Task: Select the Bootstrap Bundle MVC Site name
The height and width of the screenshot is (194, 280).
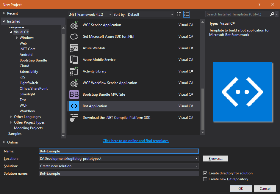Action: (x=104, y=94)
